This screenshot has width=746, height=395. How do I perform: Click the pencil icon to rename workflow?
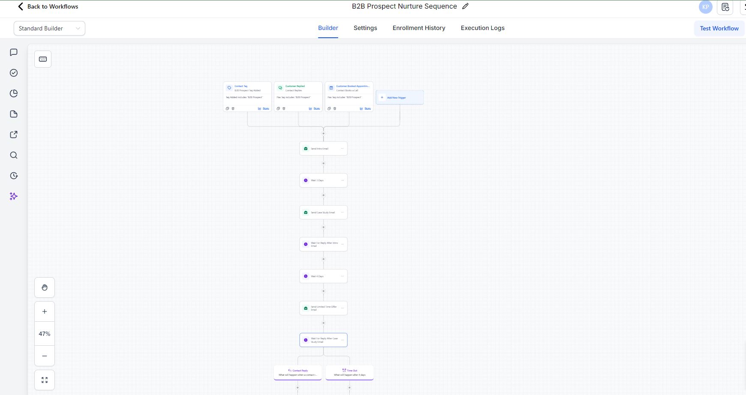[x=465, y=6]
